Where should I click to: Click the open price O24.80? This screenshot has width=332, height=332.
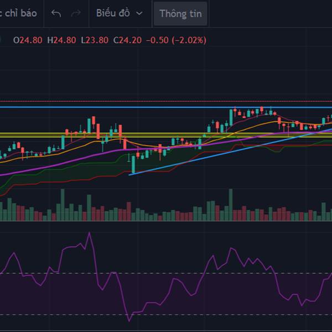pyautogui.click(x=28, y=40)
